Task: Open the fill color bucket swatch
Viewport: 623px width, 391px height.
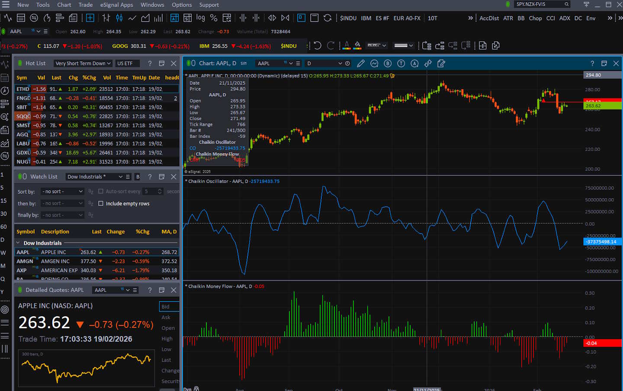Action: coord(357,45)
